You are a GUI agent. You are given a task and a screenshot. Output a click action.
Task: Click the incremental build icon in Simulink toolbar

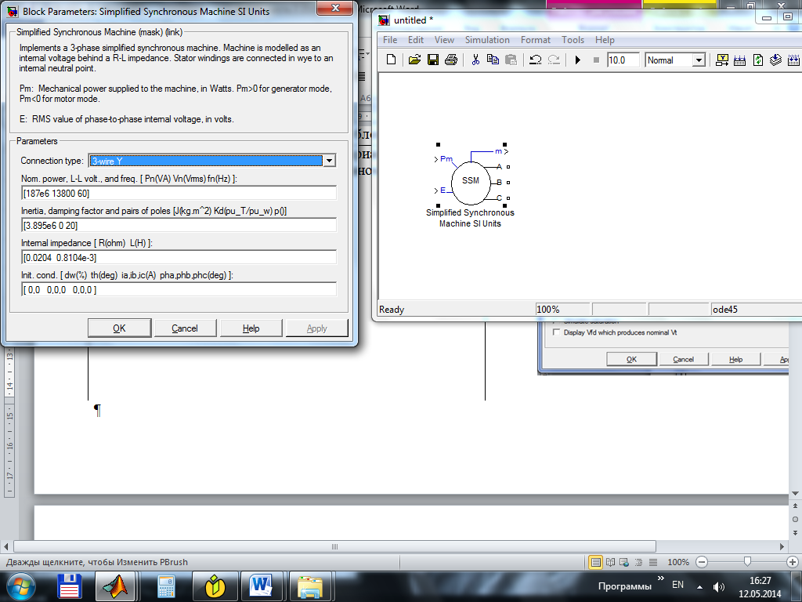pos(722,60)
